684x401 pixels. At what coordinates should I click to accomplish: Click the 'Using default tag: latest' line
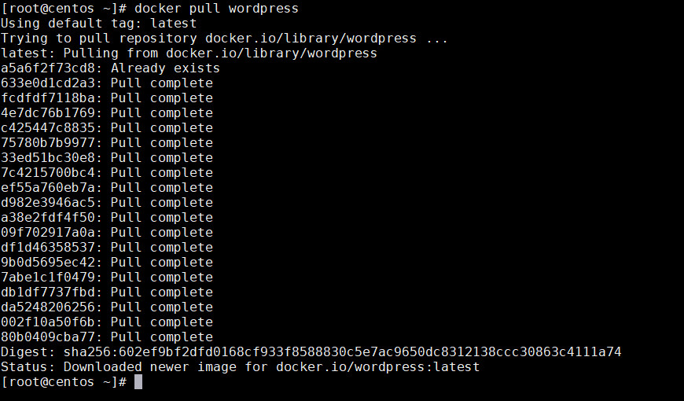pyautogui.click(x=98, y=24)
